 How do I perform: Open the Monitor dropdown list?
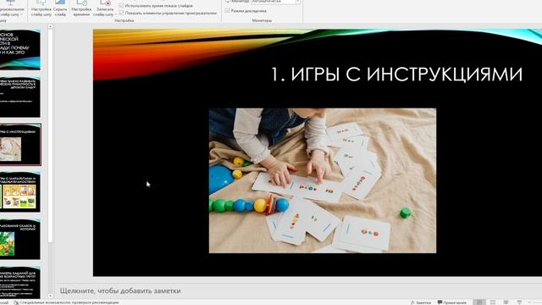click(275, 2)
